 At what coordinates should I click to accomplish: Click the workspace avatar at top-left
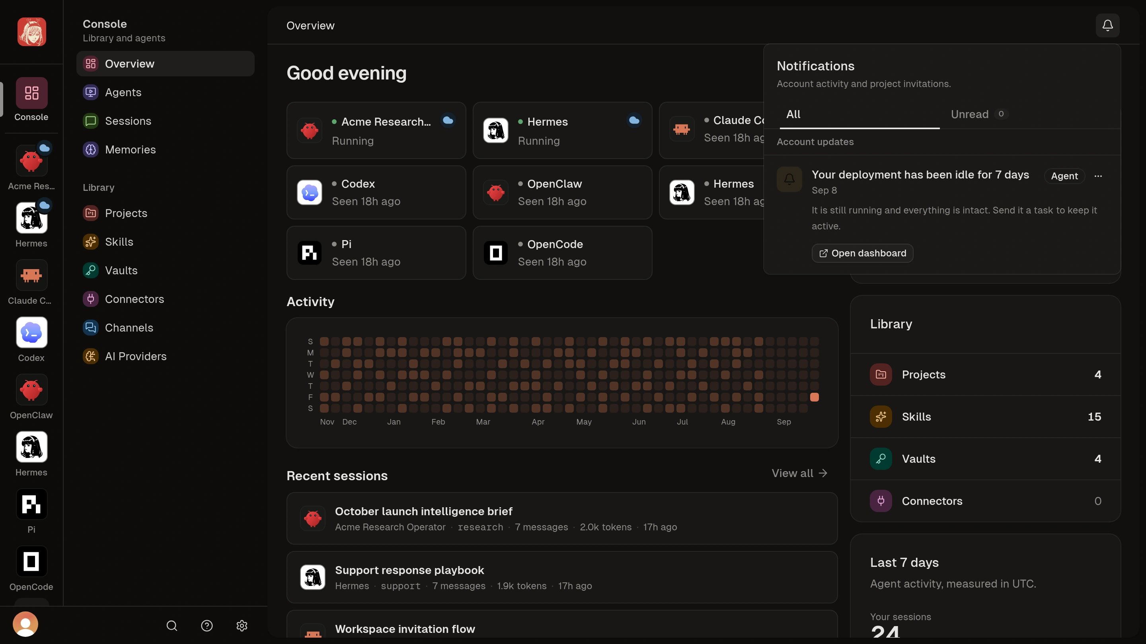click(31, 31)
